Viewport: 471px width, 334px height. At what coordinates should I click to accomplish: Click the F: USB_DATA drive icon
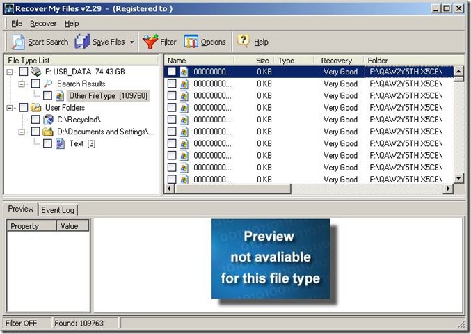click(36, 72)
